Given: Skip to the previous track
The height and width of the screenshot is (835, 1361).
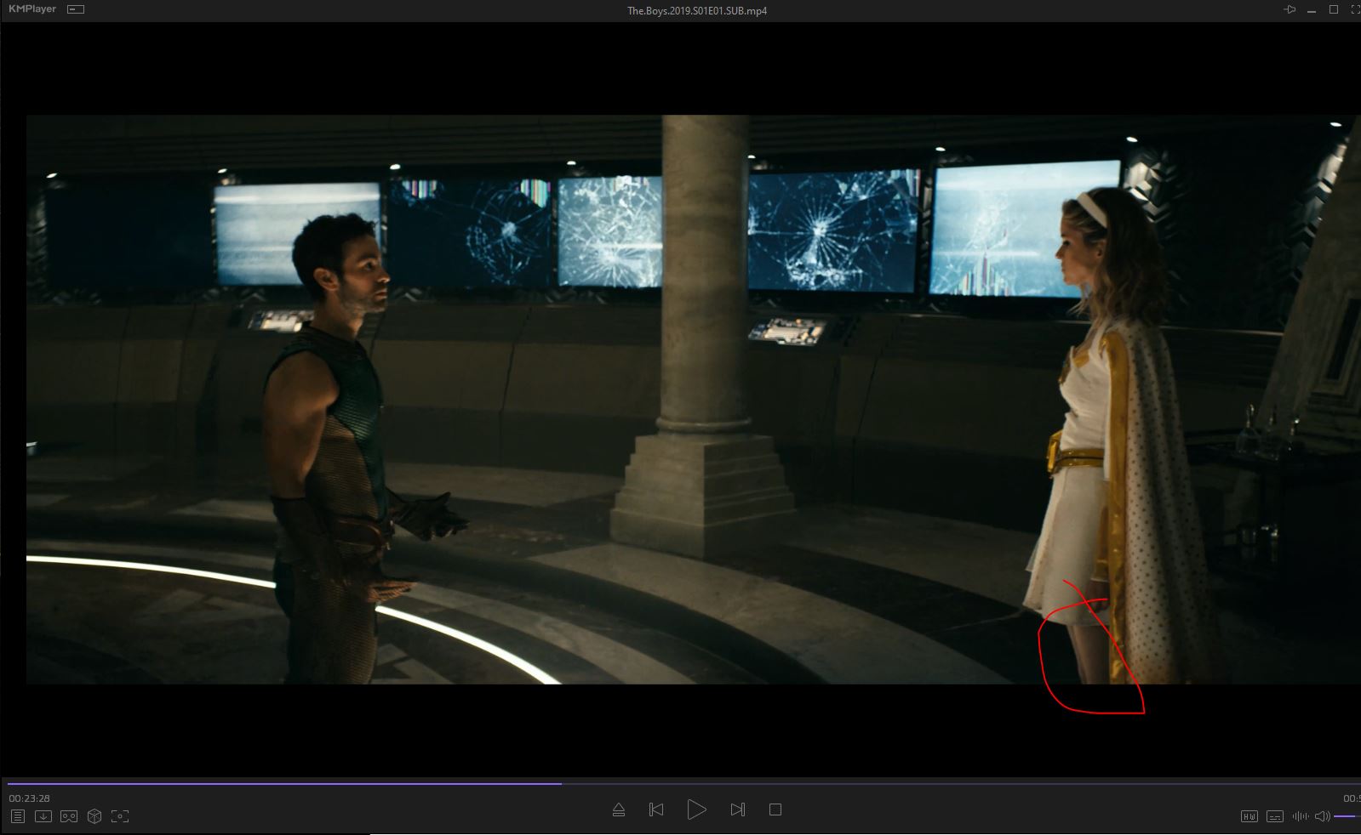Looking at the screenshot, I should (656, 809).
